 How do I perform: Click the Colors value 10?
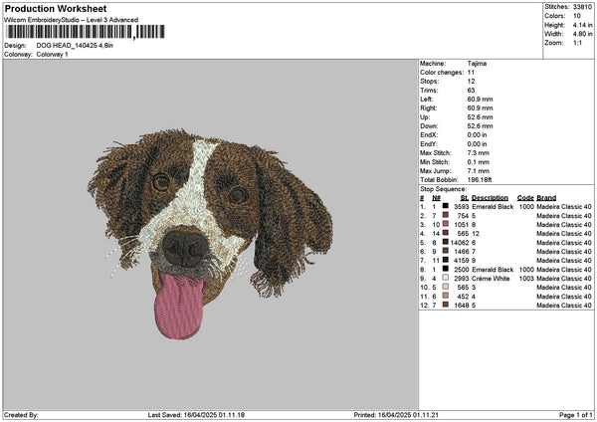coord(577,16)
